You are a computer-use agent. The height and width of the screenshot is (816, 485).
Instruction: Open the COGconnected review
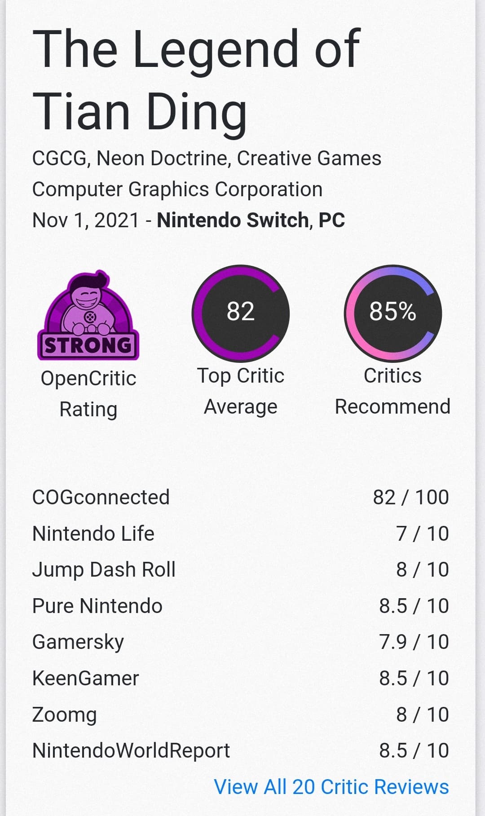click(101, 497)
